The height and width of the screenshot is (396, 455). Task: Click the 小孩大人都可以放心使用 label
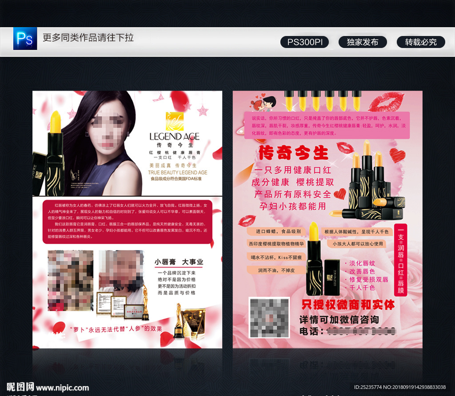(x=358, y=244)
